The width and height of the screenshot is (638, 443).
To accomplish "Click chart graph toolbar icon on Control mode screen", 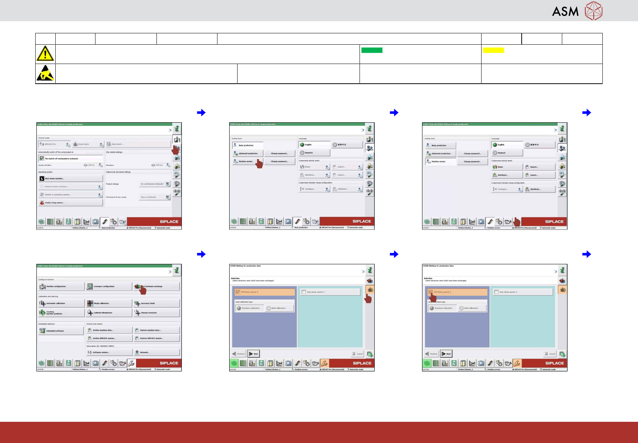I will [x=86, y=221].
